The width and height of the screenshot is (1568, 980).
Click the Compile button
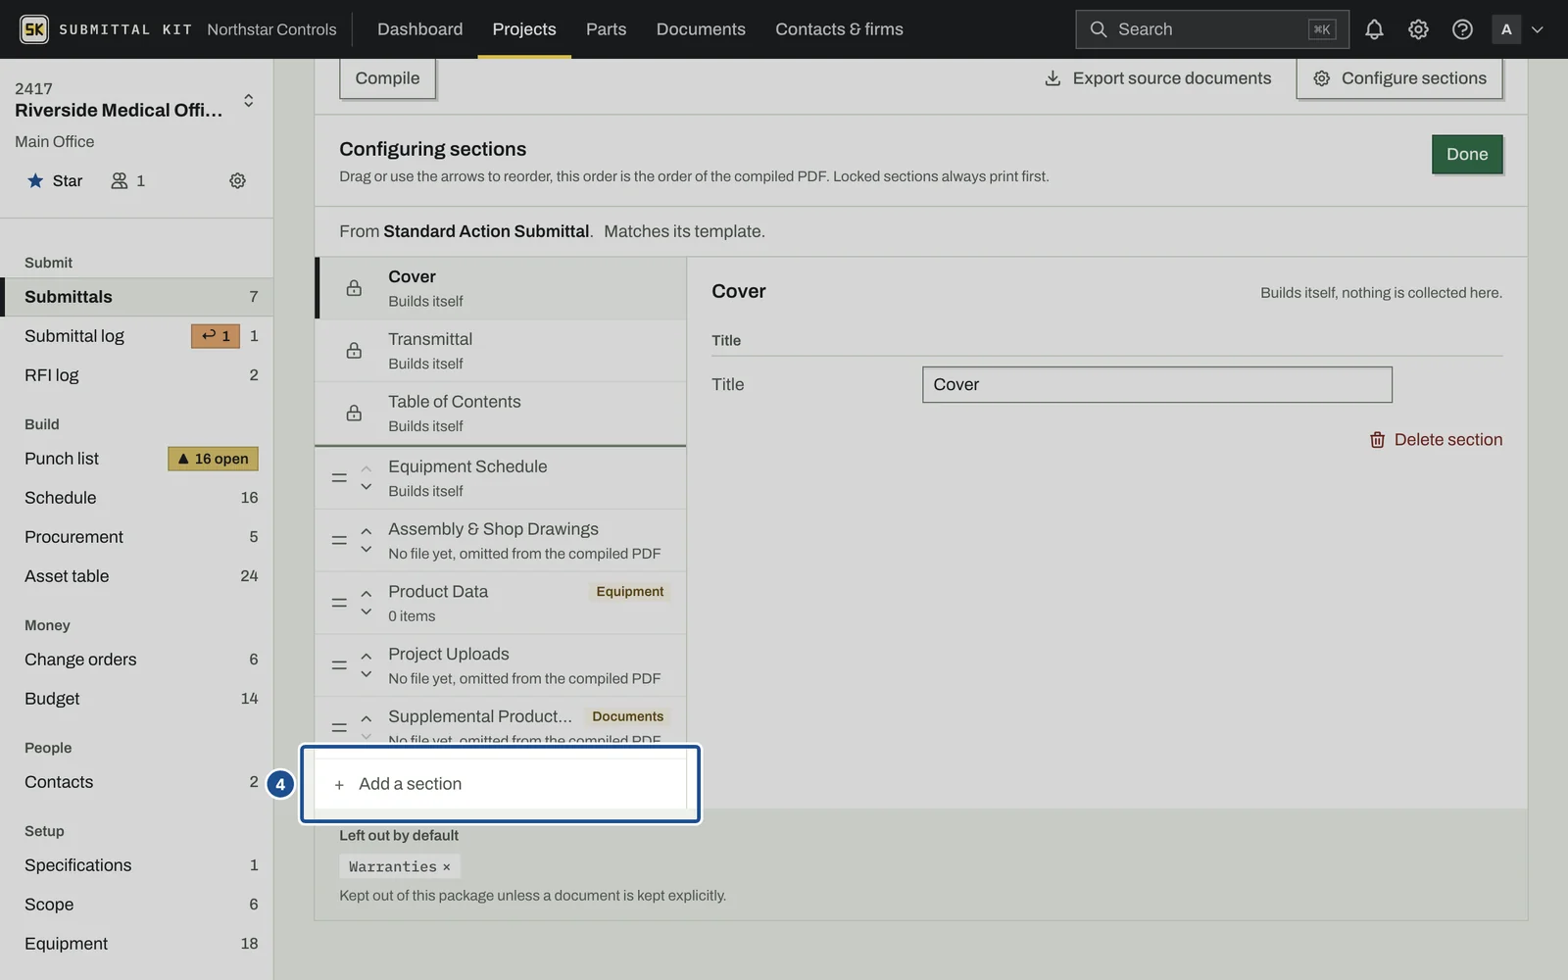[387, 78]
